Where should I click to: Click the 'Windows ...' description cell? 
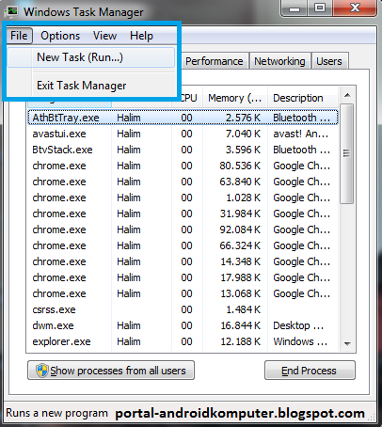tap(300, 341)
